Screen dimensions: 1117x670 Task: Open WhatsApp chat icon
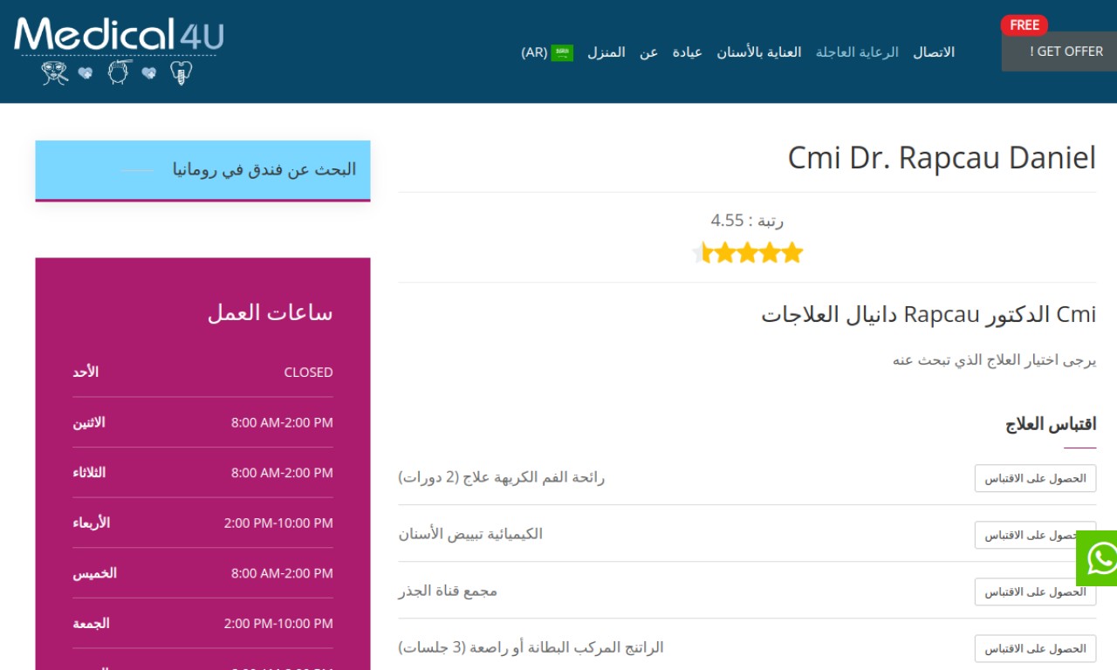(x=1097, y=558)
